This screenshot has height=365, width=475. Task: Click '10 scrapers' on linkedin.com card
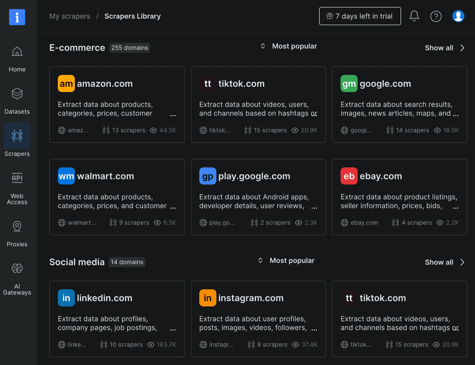126,345
